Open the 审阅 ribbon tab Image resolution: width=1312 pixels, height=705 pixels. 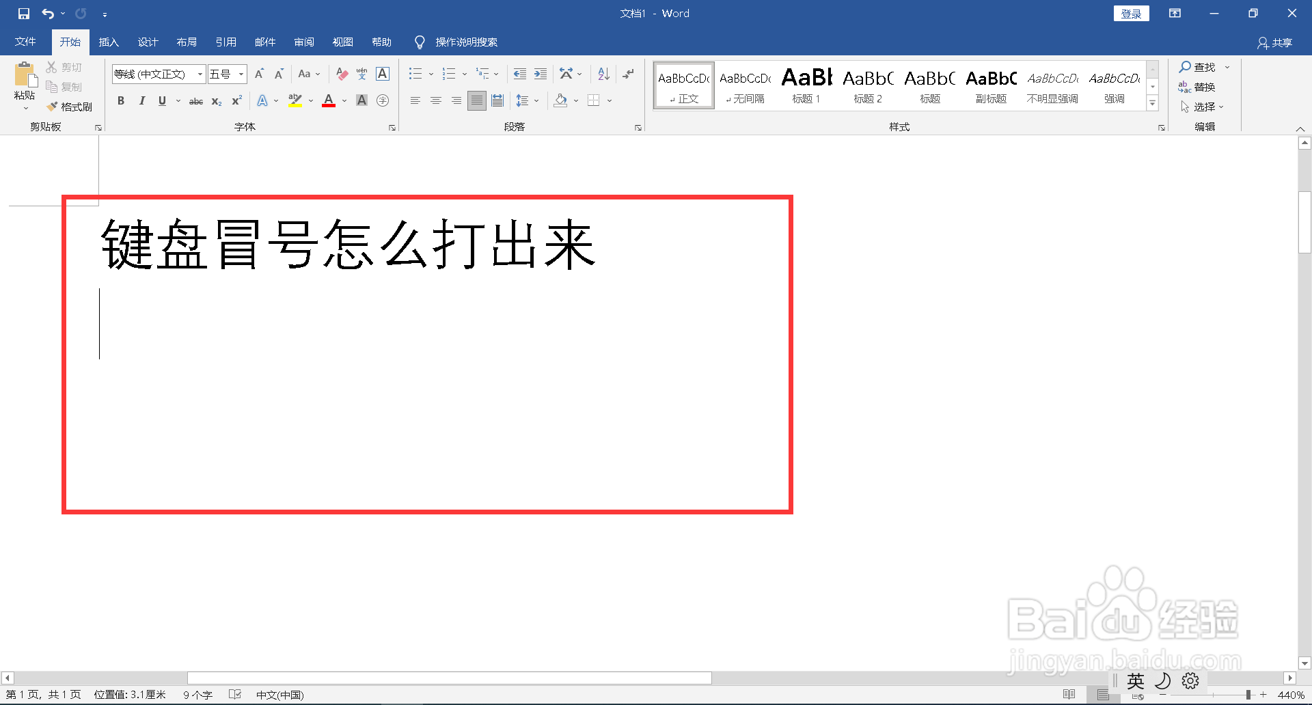point(304,42)
